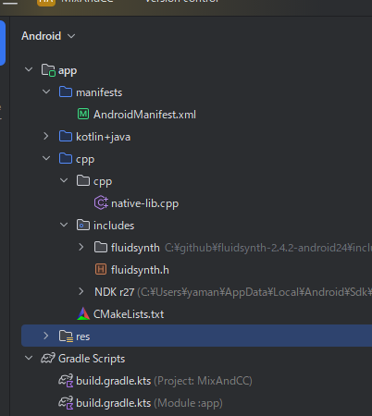Expand the kotlin+java folder
The image size is (372, 416).
click(46, 136)
